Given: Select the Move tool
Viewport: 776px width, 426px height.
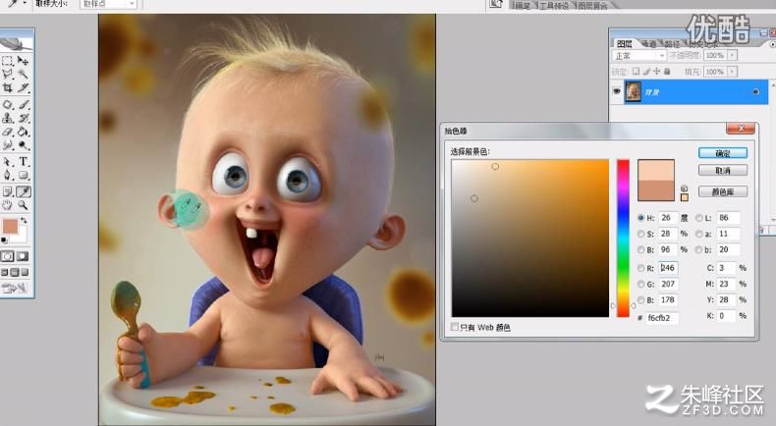Looking at the screenshot, I should coord(23,60).
